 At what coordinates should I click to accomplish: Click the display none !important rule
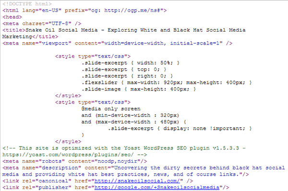pos(180,129)
